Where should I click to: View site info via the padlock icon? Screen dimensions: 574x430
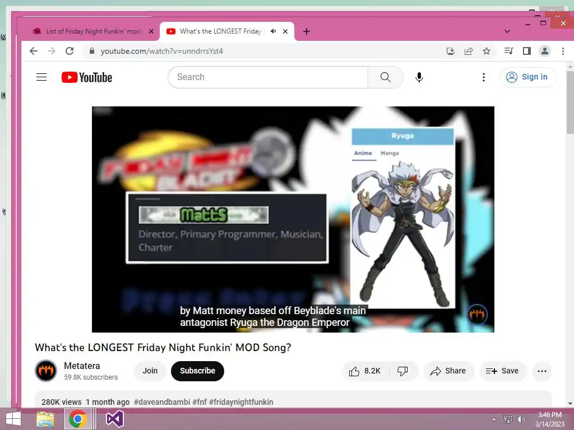click(x=92, y=51)
